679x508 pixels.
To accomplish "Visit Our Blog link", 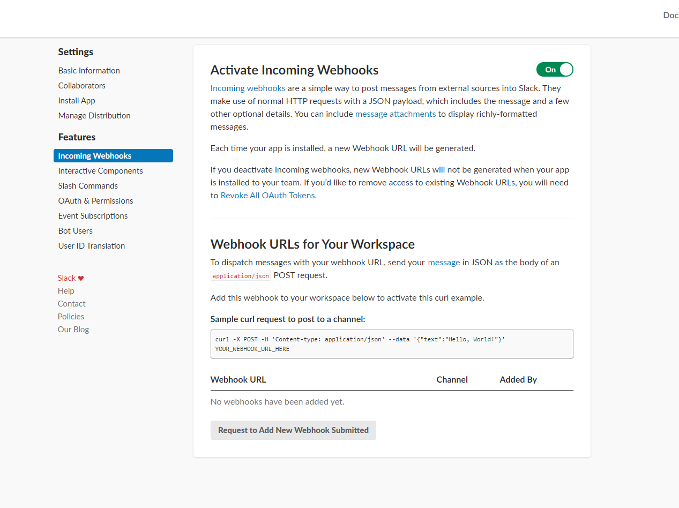I will (73, 330).
